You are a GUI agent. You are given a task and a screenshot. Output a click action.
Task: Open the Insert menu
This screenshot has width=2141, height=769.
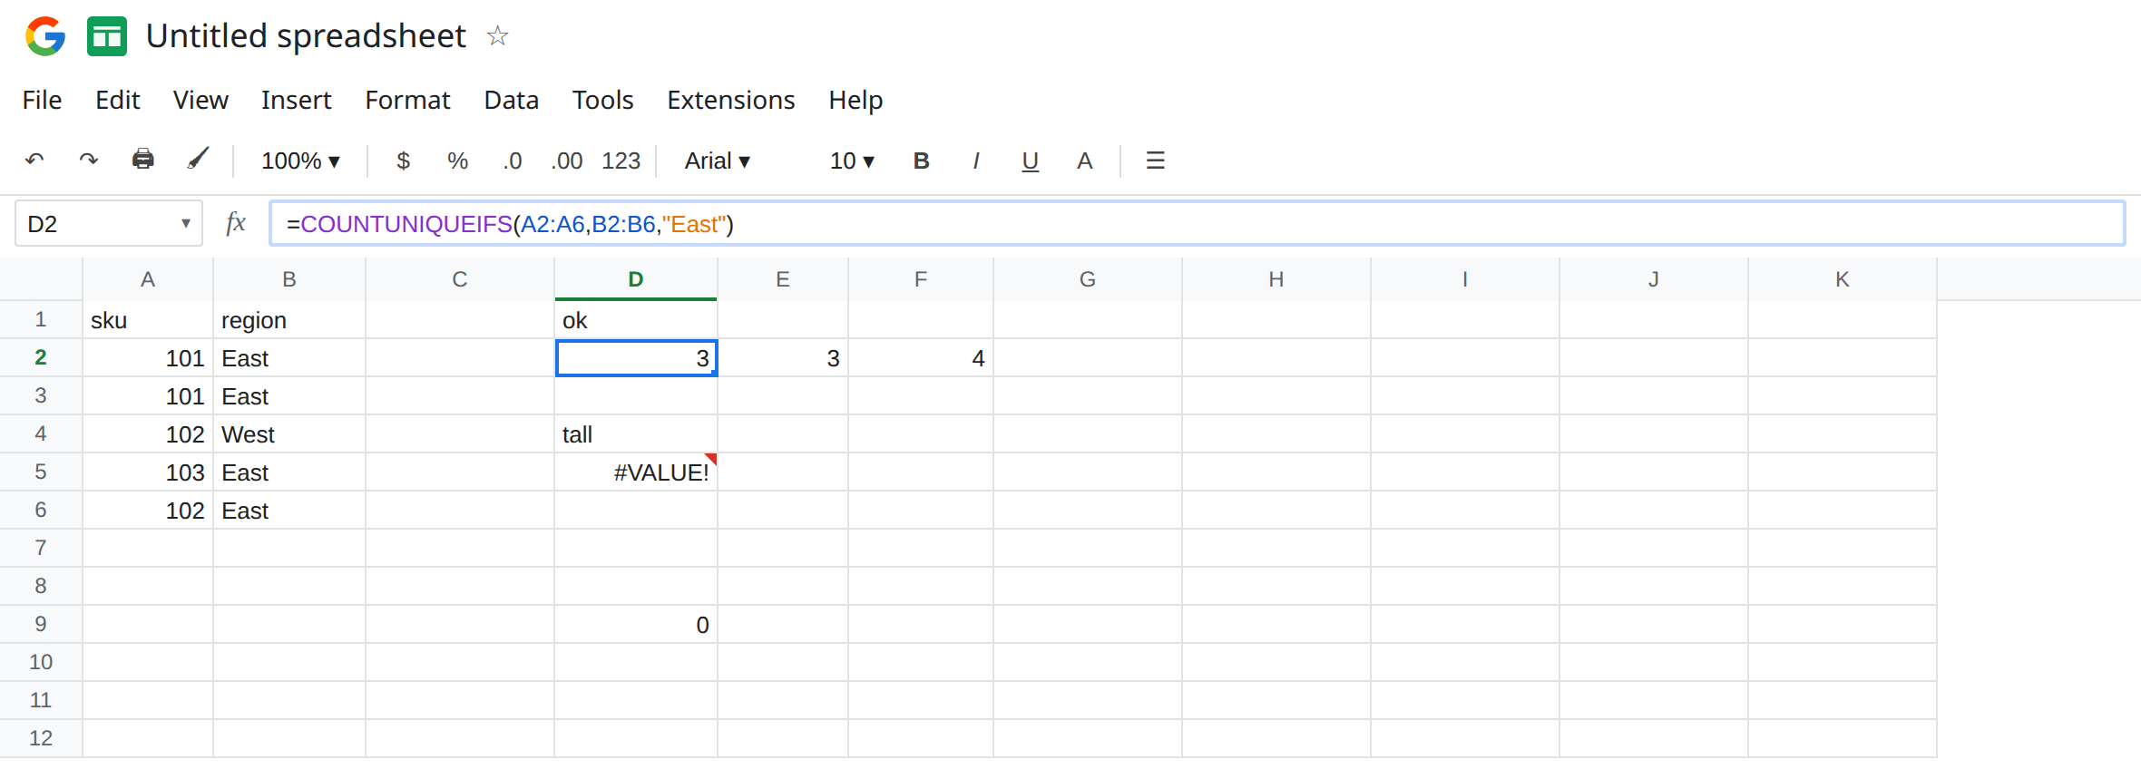coord(296,100)
